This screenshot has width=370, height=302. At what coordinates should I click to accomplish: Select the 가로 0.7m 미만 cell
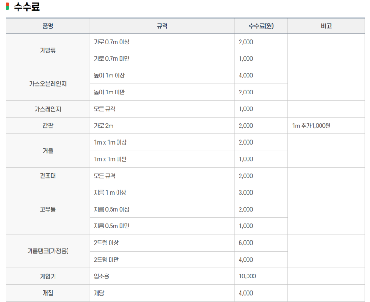(x=162, y=59)
